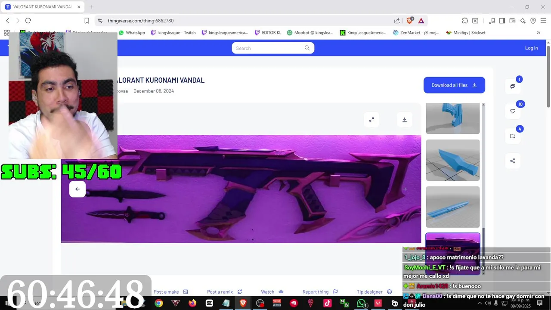The width and height of the screenshot is (551, 310).
Task: Close the VALORANT KURONAMI VANDAL tab
Action: (78, 7)
